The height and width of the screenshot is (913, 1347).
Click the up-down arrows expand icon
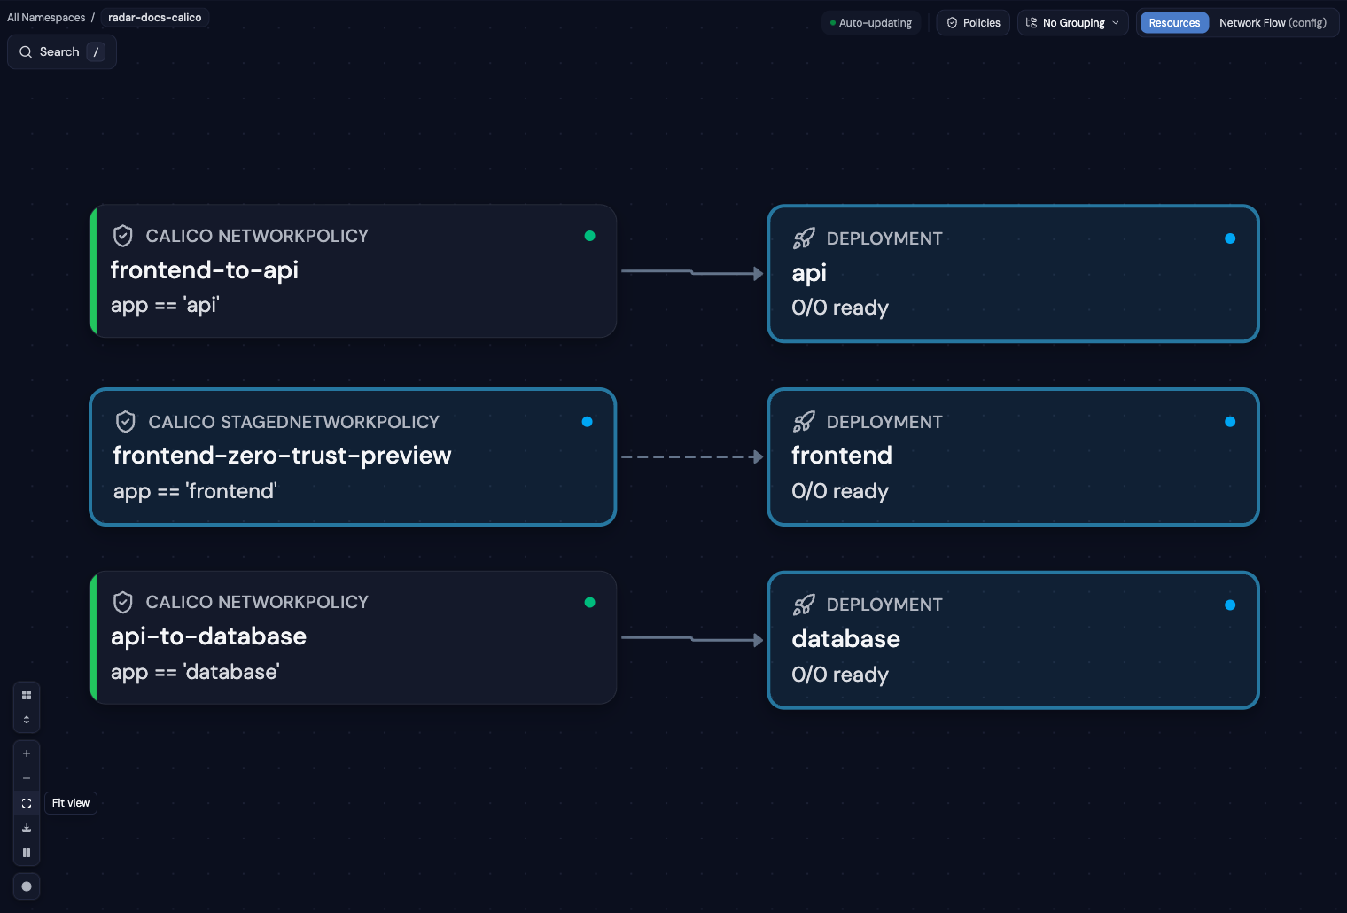tap(27, 720)
